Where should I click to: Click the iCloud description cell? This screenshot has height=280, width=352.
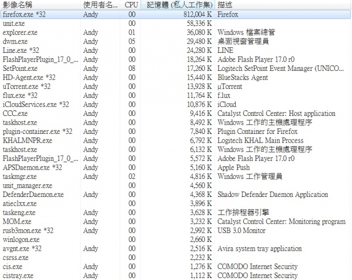point(227,104)
